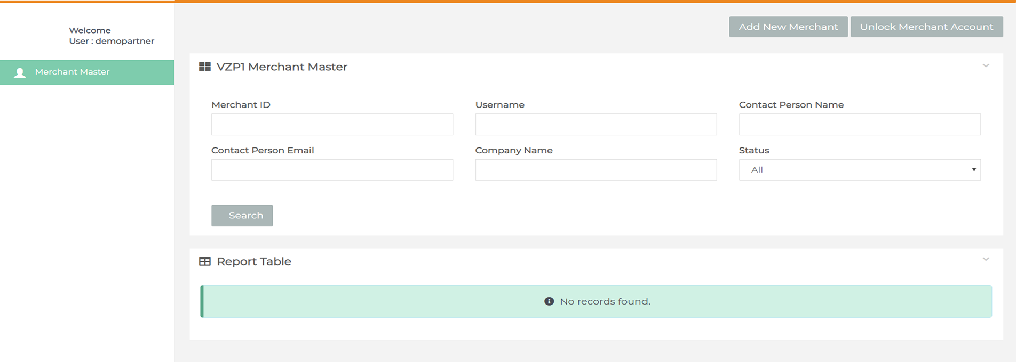The width and height of the screenshot is (1016, 362).
Task: Select the Contact Person Name field
Action: pyautogui.click(x=859, y=125)
